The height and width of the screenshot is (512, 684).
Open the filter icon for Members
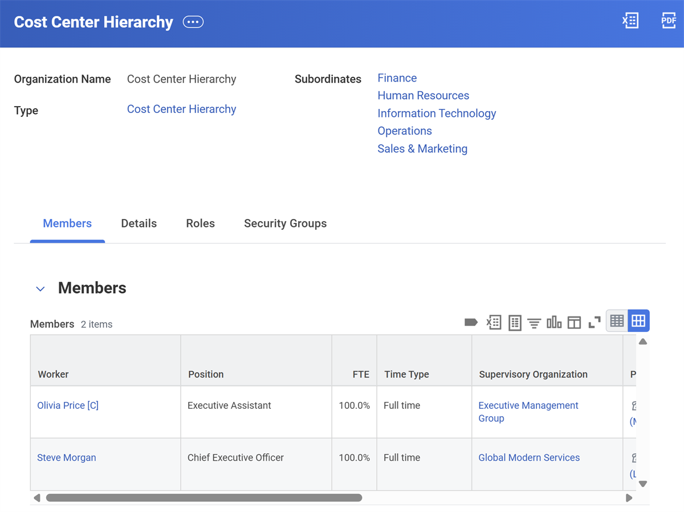coord(534,323)
